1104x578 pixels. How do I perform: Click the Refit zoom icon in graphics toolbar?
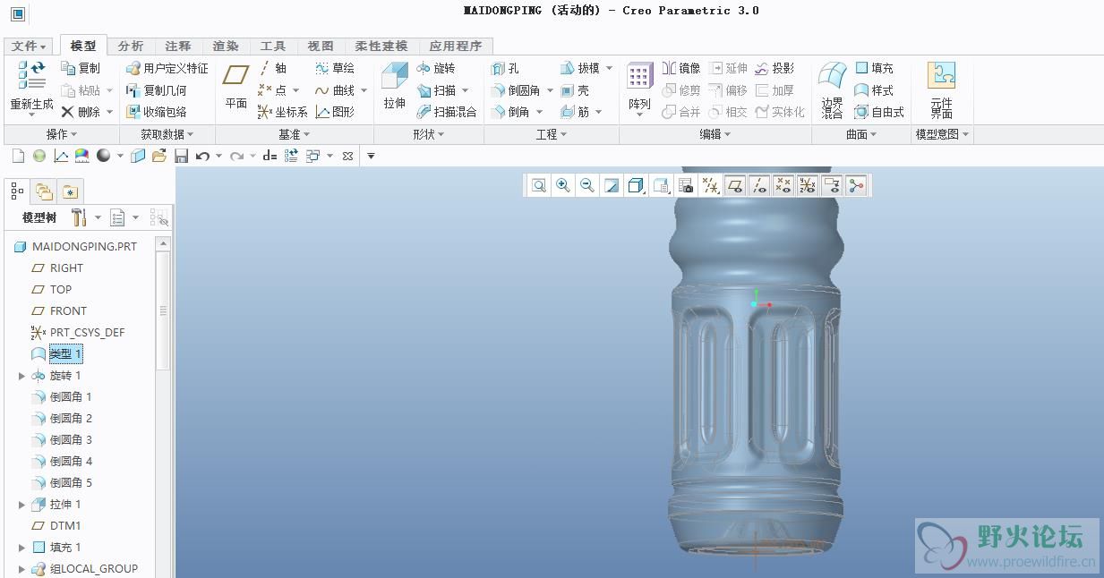(539, 185)
